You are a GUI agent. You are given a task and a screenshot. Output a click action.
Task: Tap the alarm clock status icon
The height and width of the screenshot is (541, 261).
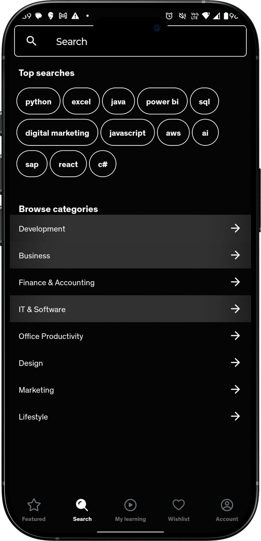tap(169, 16)
